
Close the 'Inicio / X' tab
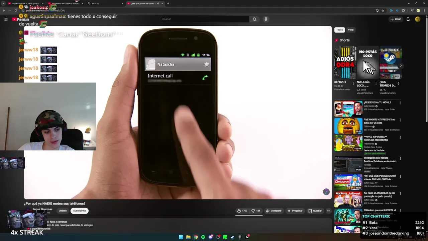point(122,3)
